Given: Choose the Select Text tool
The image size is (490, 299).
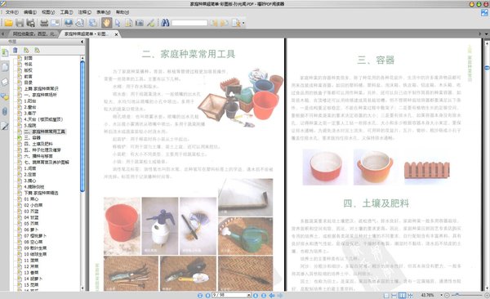Looking at the screenshot, I should click(128, 23).
